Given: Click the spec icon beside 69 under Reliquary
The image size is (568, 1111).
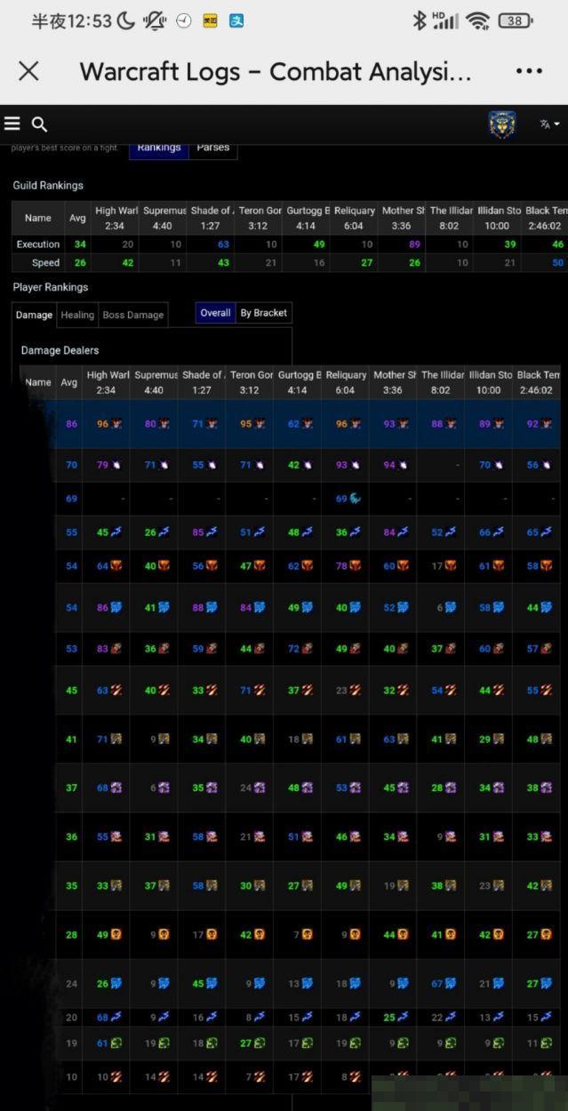Looking at the screenshot, I should coord(355,499).
